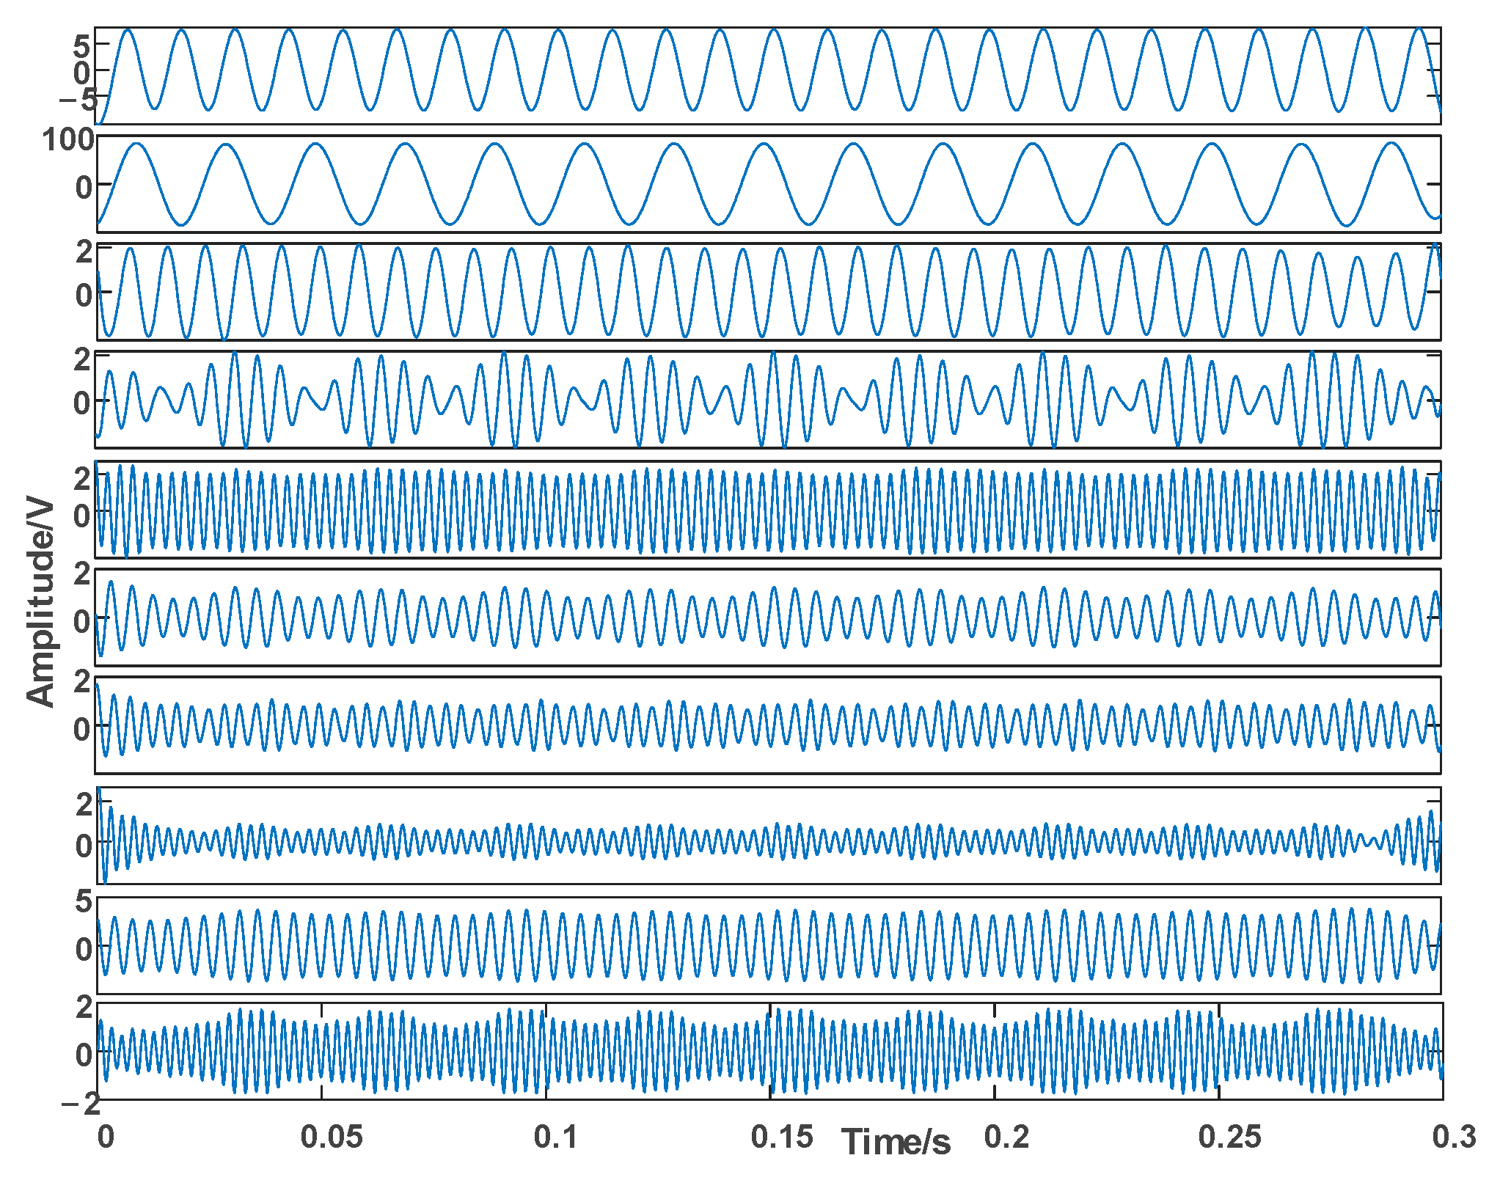This screenshot has width=1500, height=1180.
Task: Select the topmost sinusoid subplot
Action: pyautogui.click(x=768, y=76)
